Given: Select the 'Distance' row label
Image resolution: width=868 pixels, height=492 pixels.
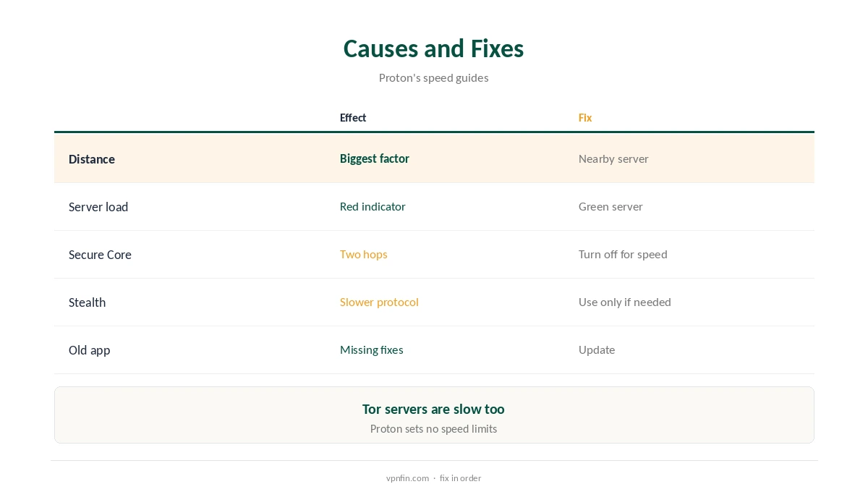Looking at the screenshot, I should (92, 159).
